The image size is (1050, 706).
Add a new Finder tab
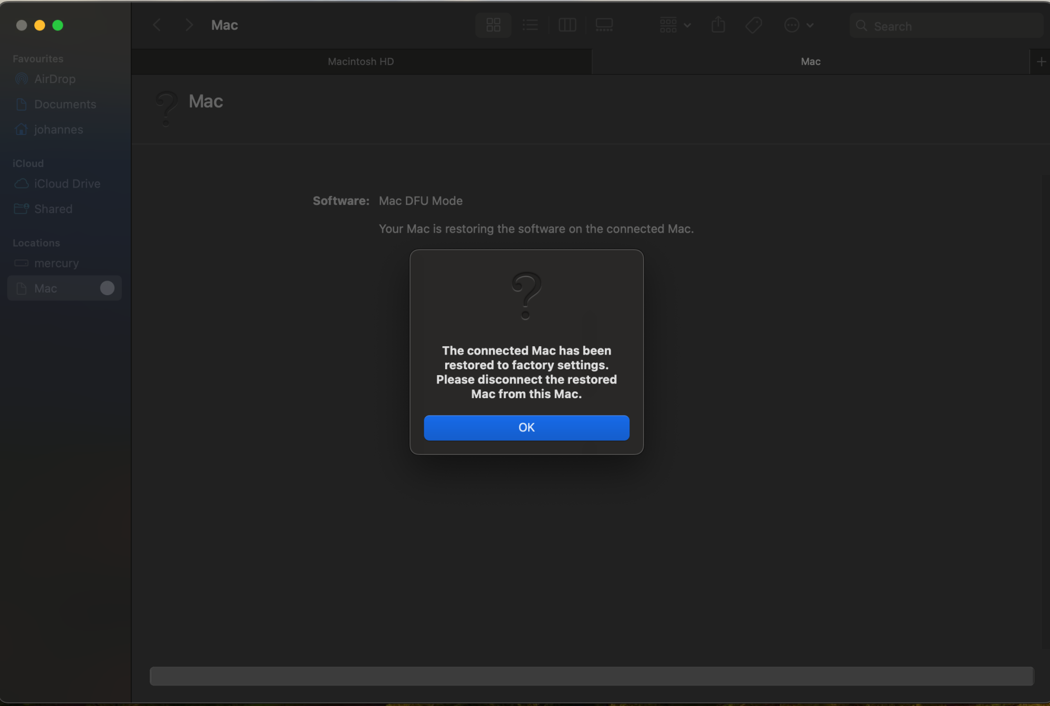[1041, 62]
